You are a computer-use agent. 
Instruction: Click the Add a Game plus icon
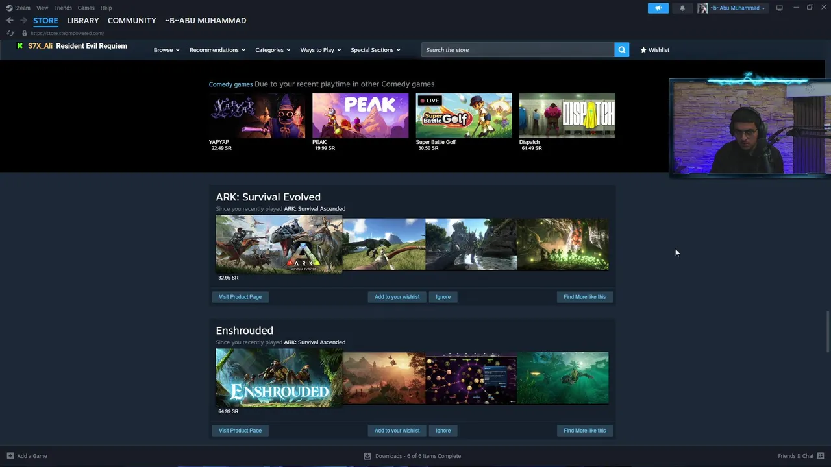[10, 456]
